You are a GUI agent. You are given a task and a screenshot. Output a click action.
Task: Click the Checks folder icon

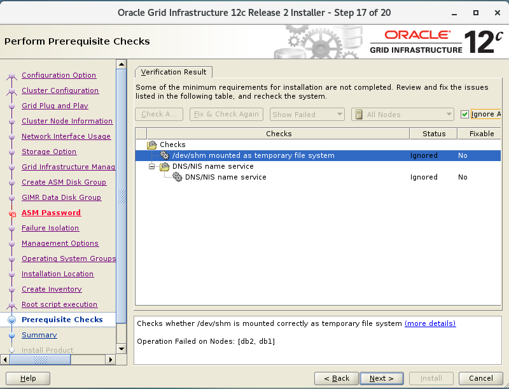pyautogui.click(x=152, y=145)
